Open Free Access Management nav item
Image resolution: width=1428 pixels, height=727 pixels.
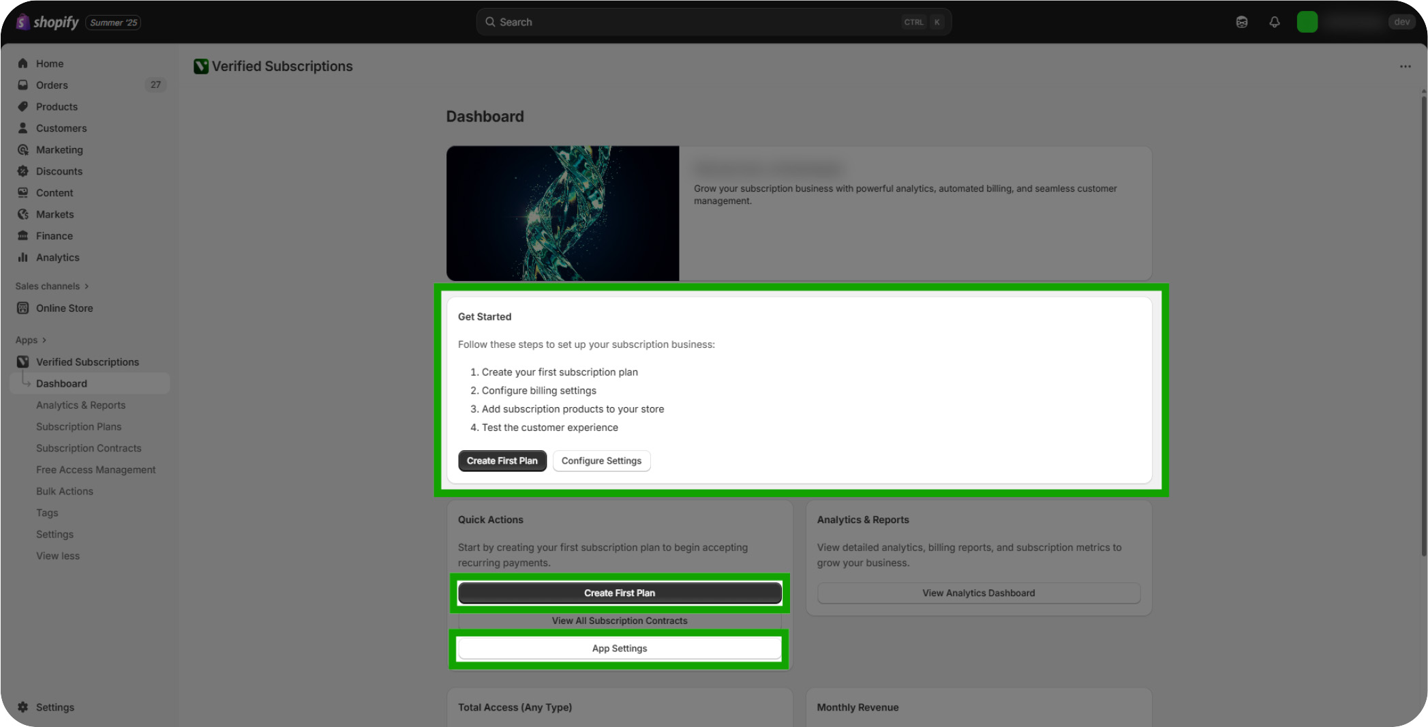click(95, 469)
